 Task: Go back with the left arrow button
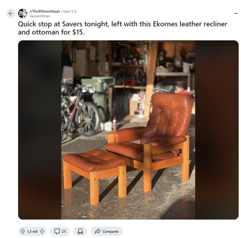[x=11, y=14]
